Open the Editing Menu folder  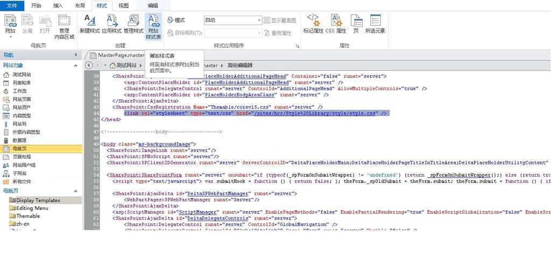(32, 208)
